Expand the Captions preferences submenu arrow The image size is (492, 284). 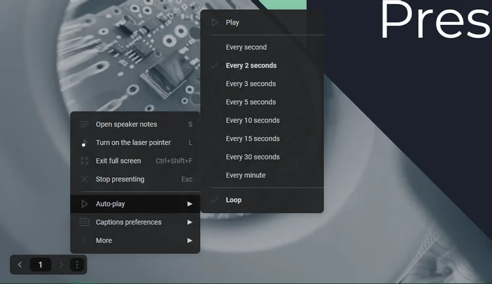190,222
